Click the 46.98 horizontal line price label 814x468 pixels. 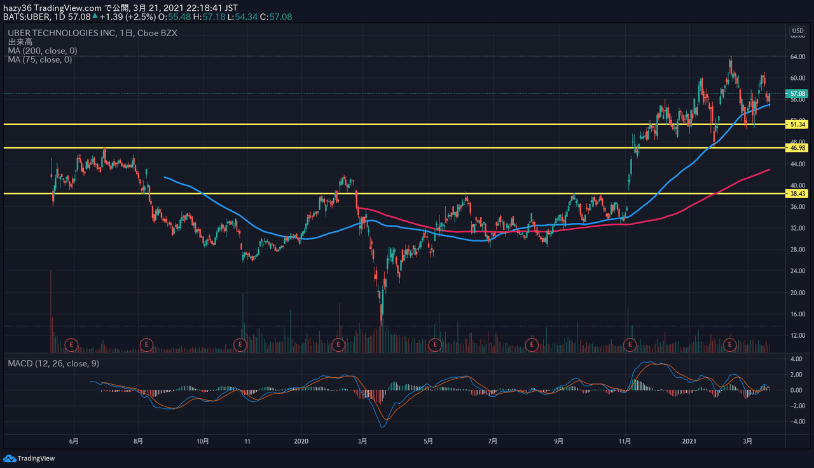click(797, 148)
